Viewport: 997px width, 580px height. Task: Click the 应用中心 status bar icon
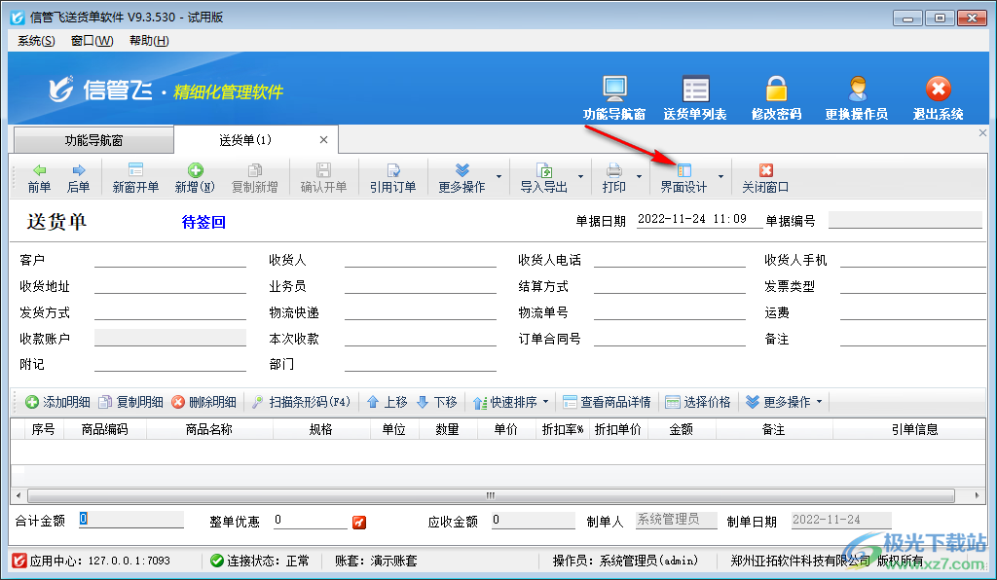pyautogui.click(x=19, y=561)
